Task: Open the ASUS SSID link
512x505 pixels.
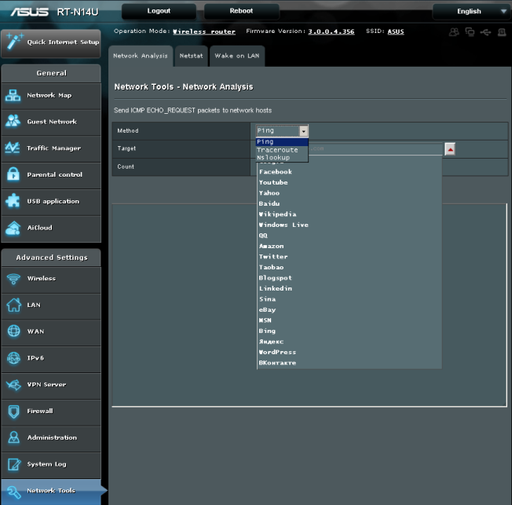Action: (x=396, y=31)
